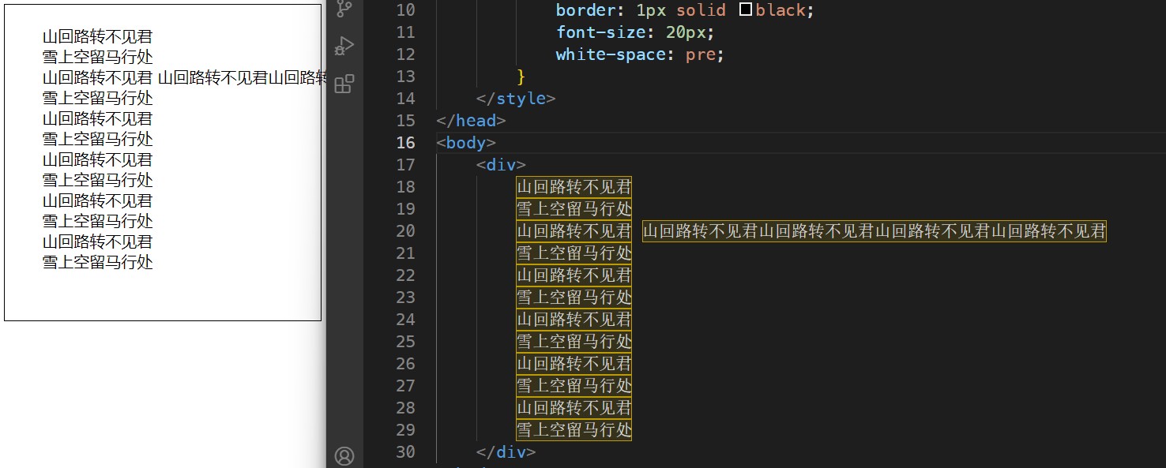Click '雪上空留马行处' text on editor line 21
The image size is (1166, 468).
pyautogui.click(x=574, y=253)
